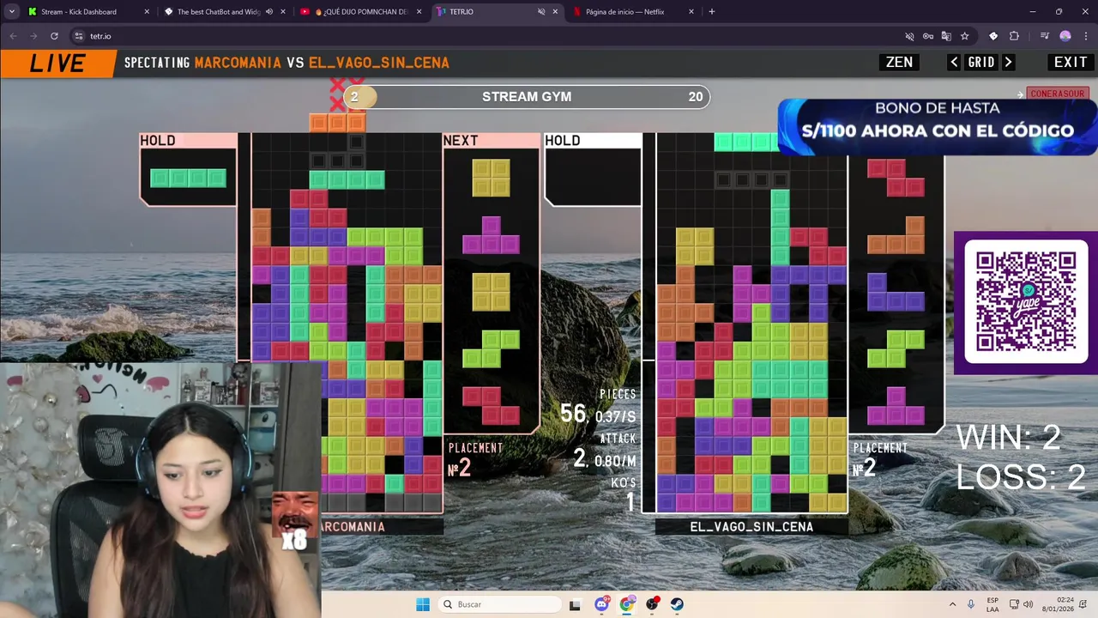The width and height of the screenshot is (1098, 618).
Task: Open the saved passwords key icon
Action: [x=928, y=36]
